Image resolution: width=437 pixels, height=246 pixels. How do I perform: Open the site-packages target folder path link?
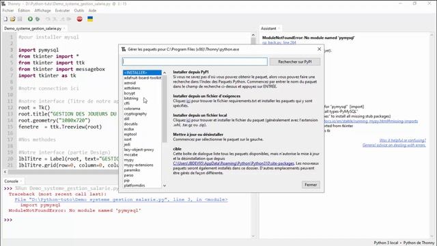click(234, 163)
